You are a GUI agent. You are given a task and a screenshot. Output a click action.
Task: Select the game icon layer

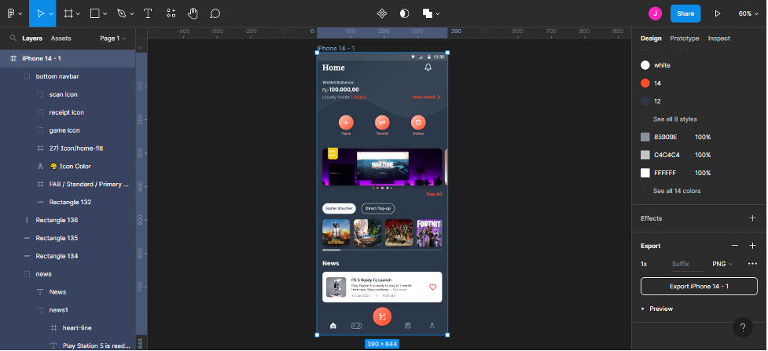tap(68, 130)
